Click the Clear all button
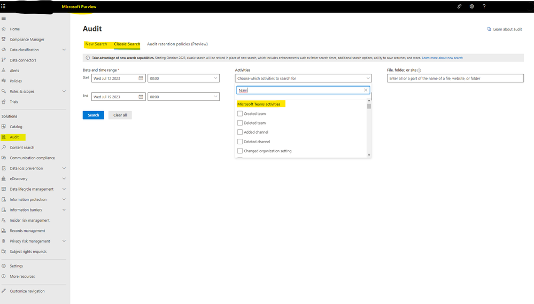 120,115
